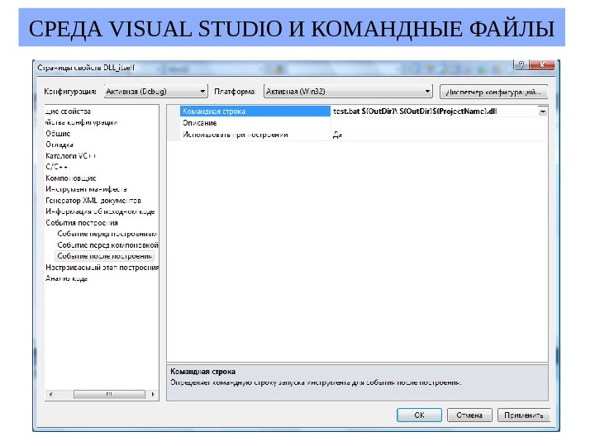The height and width of the screenshot is (446, 595).
Task: Click the Отмена button
Action: click(x=469, y=415)
